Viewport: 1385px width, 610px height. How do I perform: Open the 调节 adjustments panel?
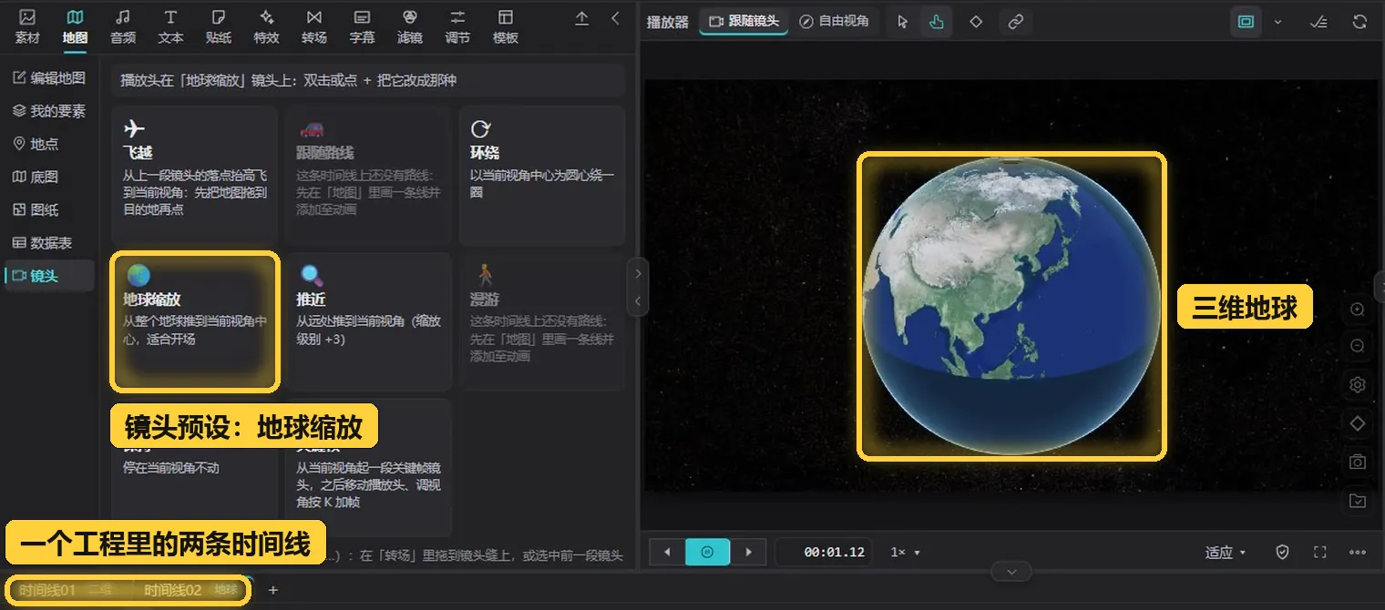(457, 26)
